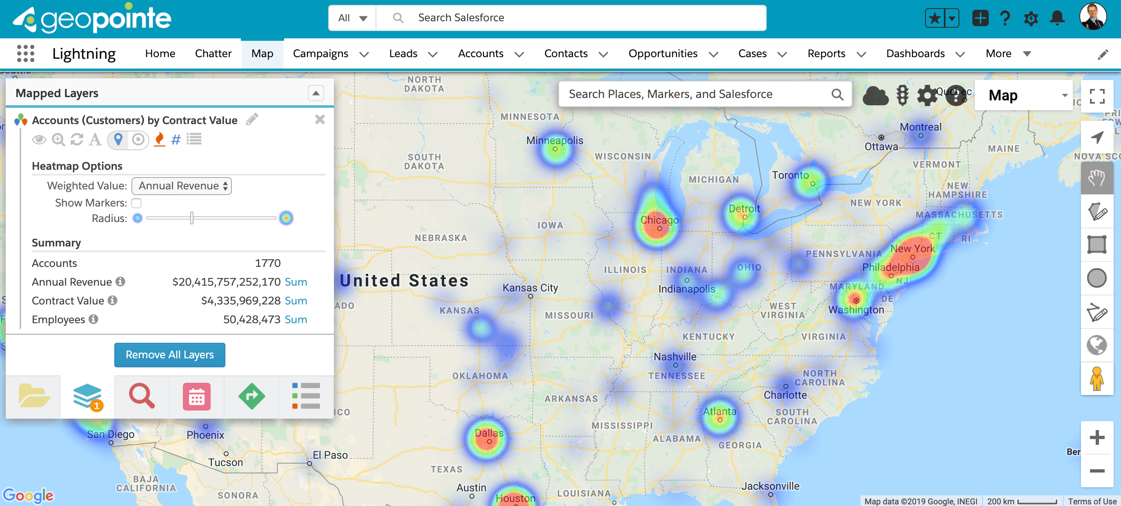Click Sum link for Annual Revenue
The image size is (1121, 506).
tap(296, 282)
